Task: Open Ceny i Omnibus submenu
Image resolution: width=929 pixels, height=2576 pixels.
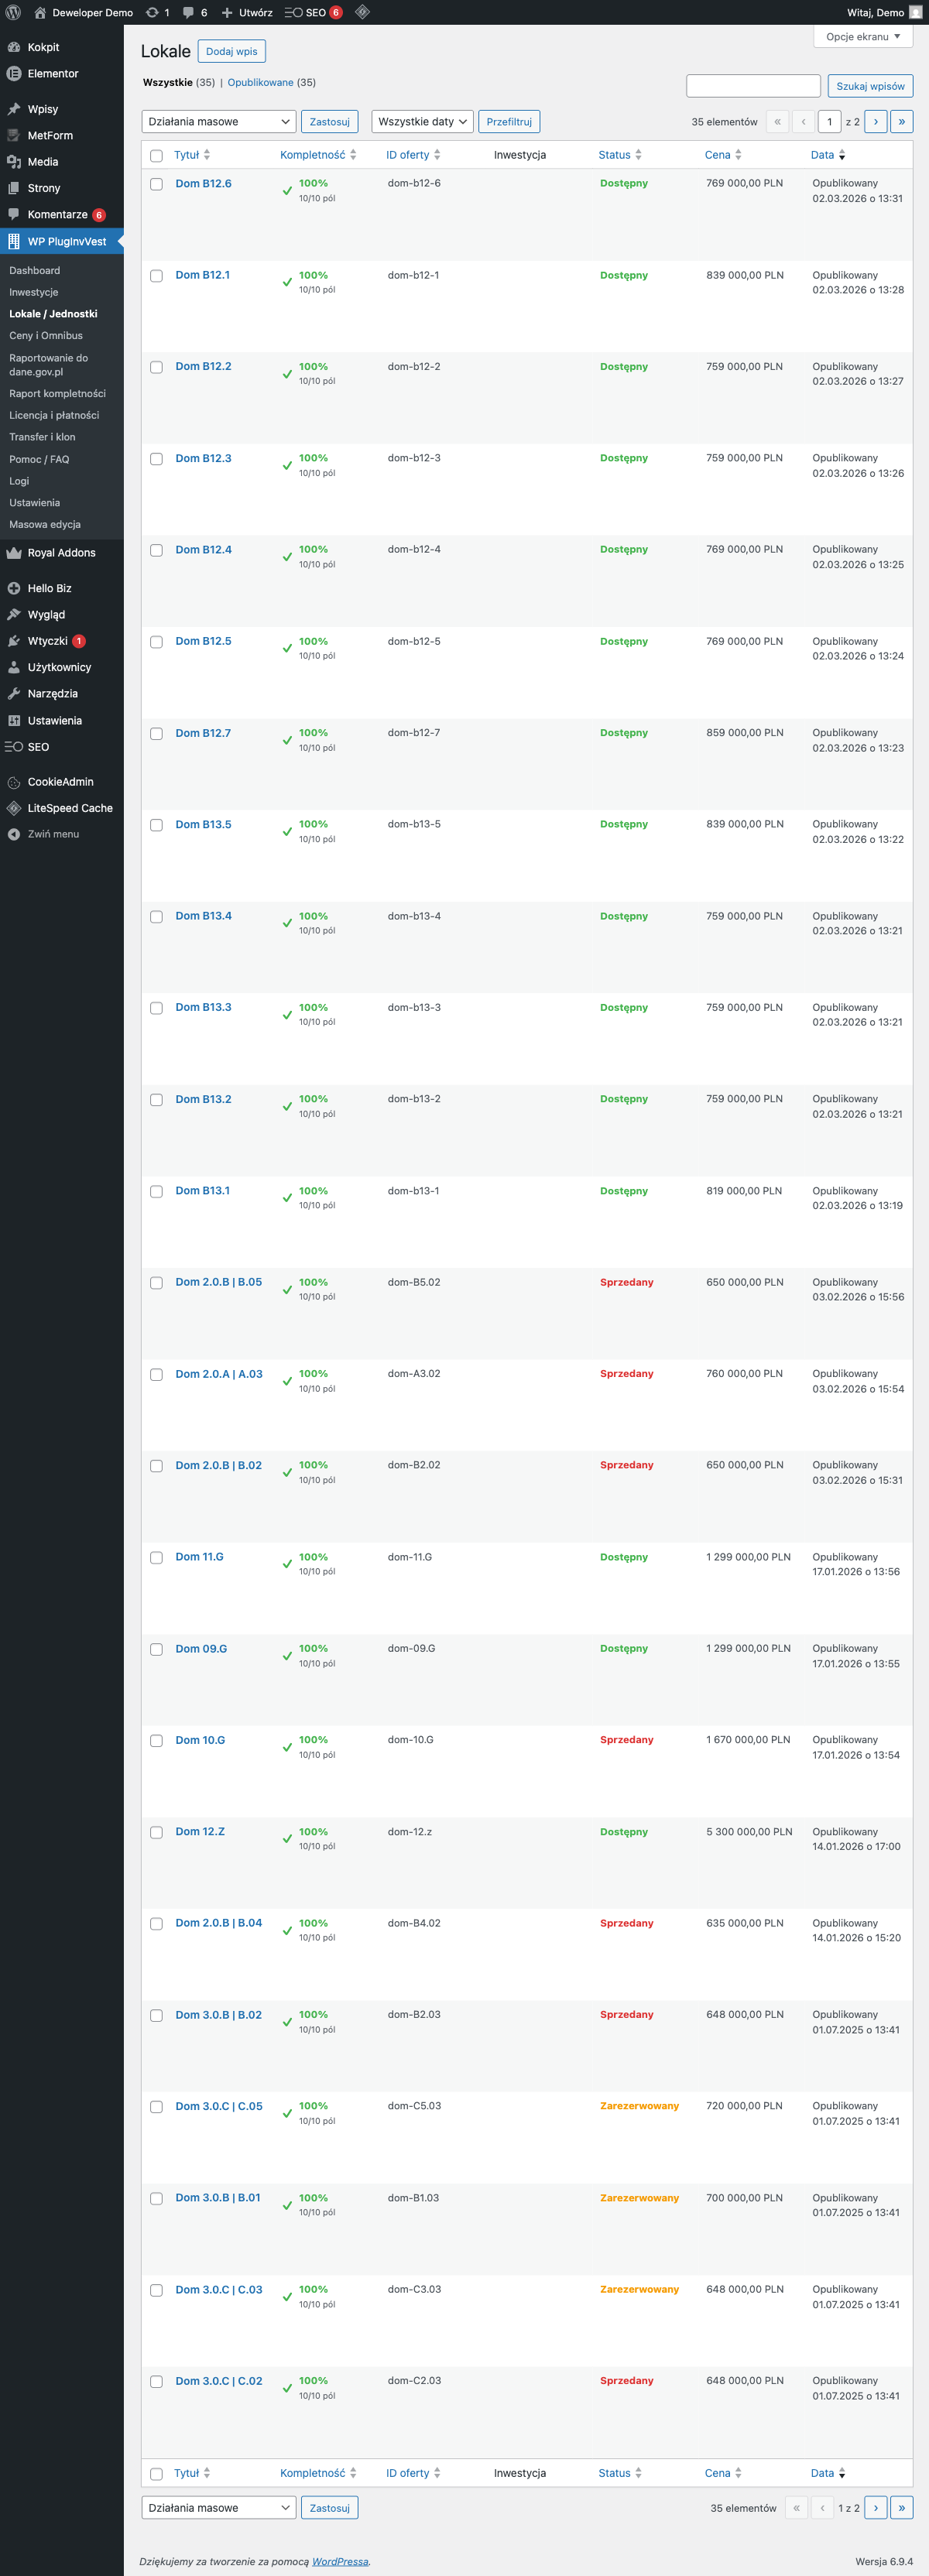Action: click(x=46, y=335)
